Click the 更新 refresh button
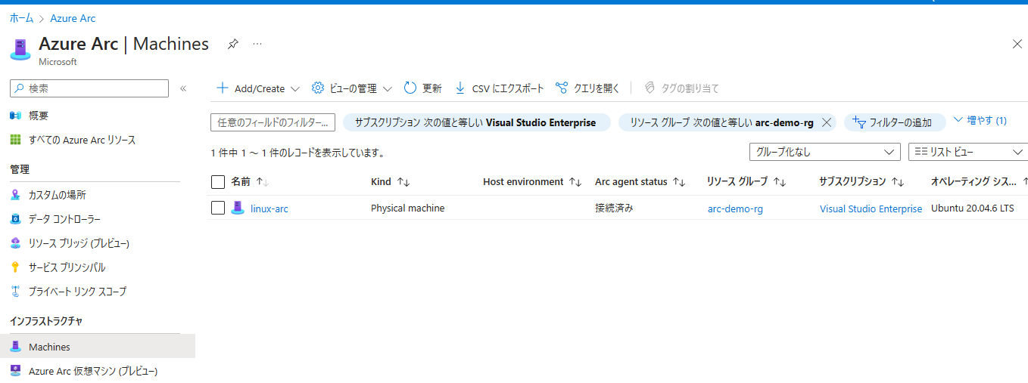The width and height of the screenshot is (1028, 383). [423, 88]
